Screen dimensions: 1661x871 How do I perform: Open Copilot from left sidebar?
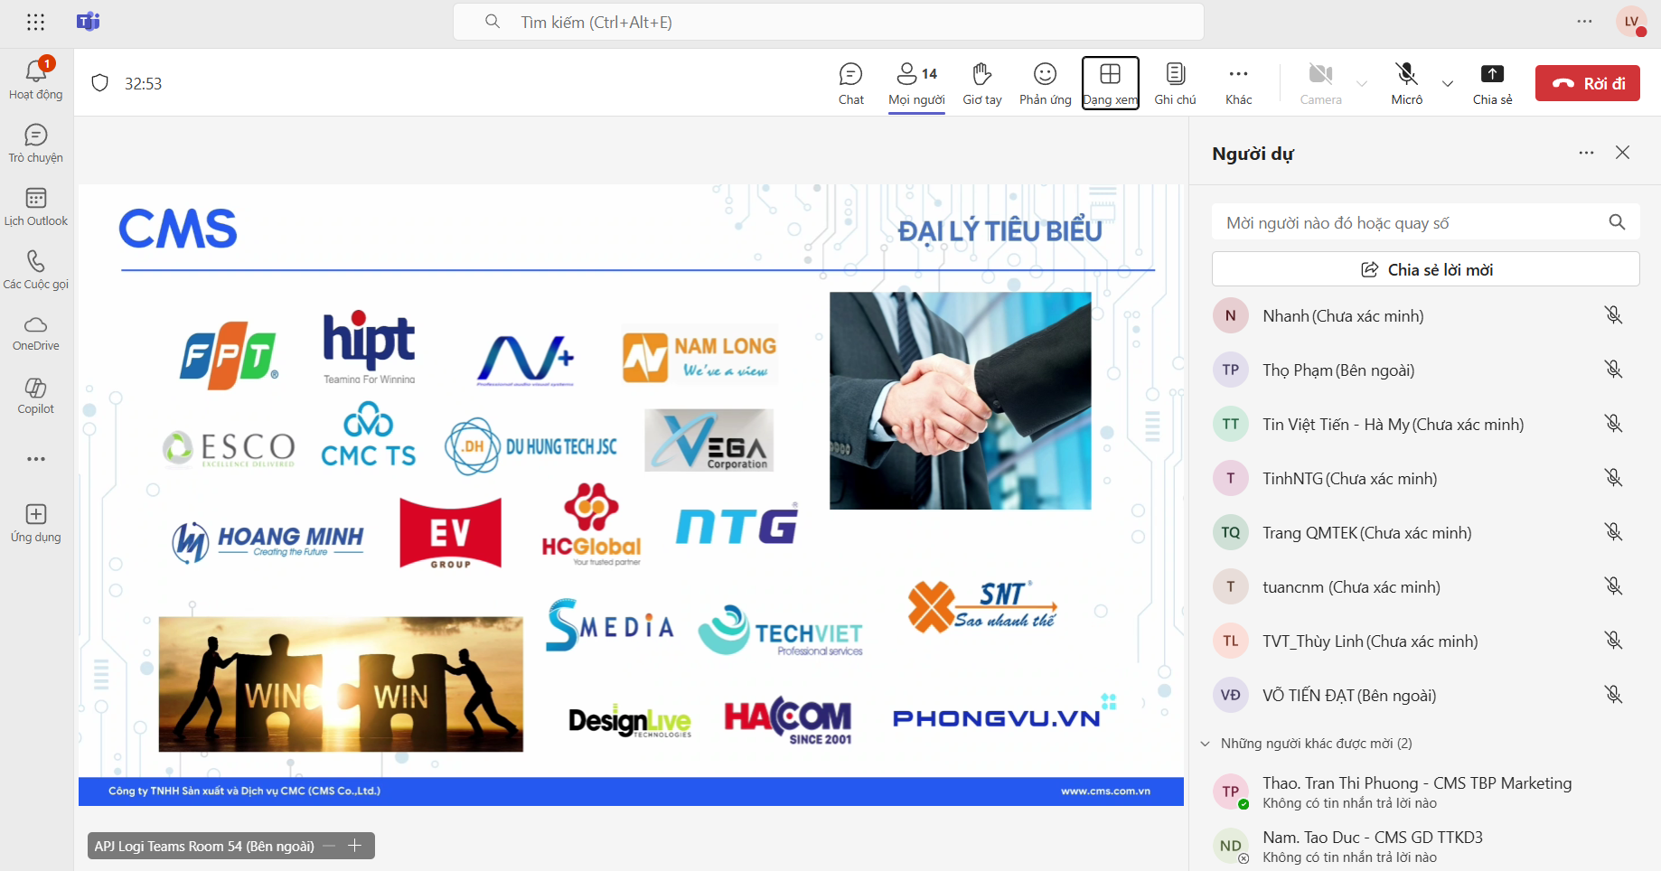coord(36,396)
